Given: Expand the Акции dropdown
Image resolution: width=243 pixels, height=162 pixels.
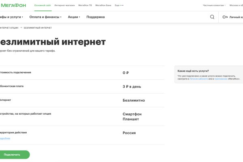Looking at the screenshot, I should pos(74,17).
